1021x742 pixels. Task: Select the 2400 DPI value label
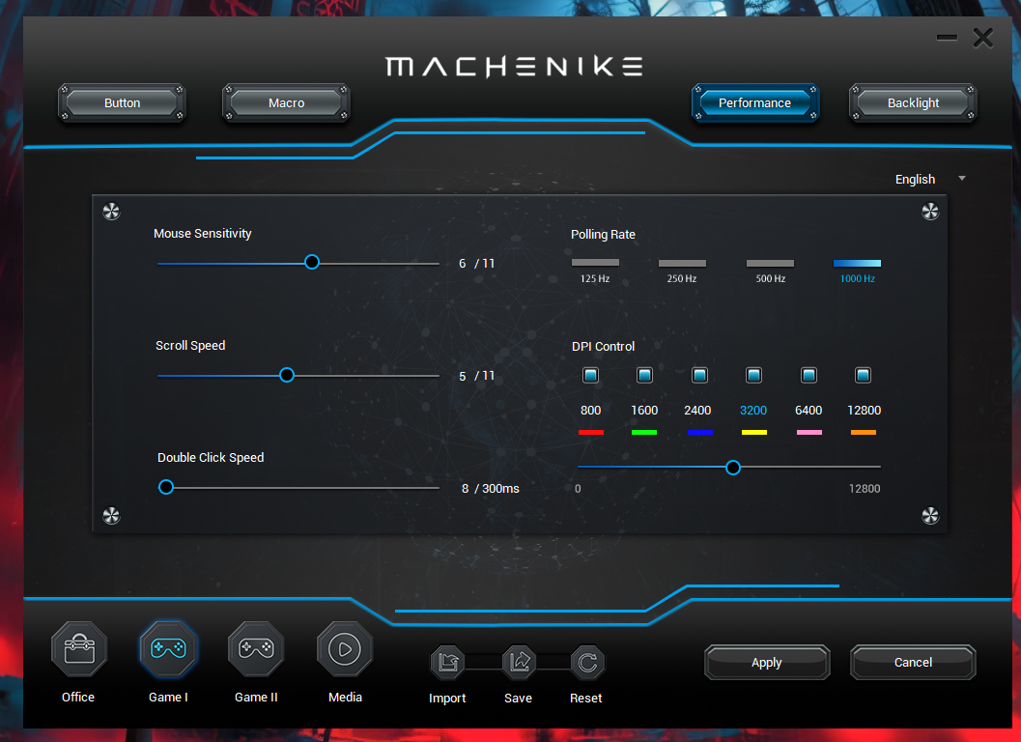tap(697, 411)
